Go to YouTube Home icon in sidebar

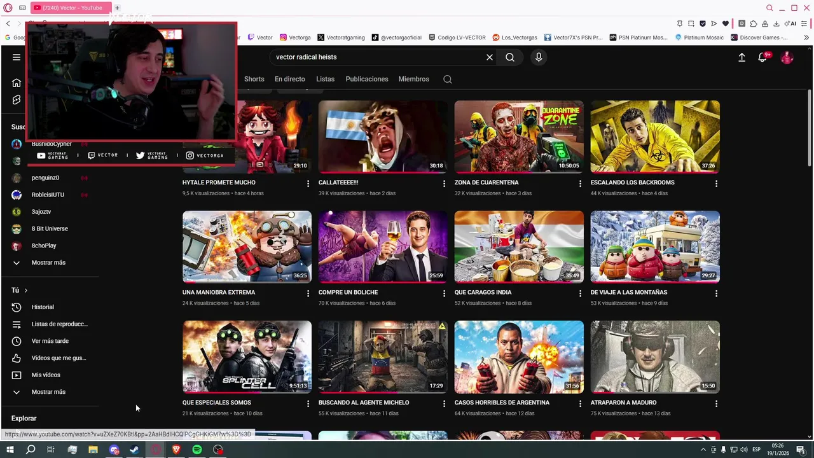pos(17,83)
